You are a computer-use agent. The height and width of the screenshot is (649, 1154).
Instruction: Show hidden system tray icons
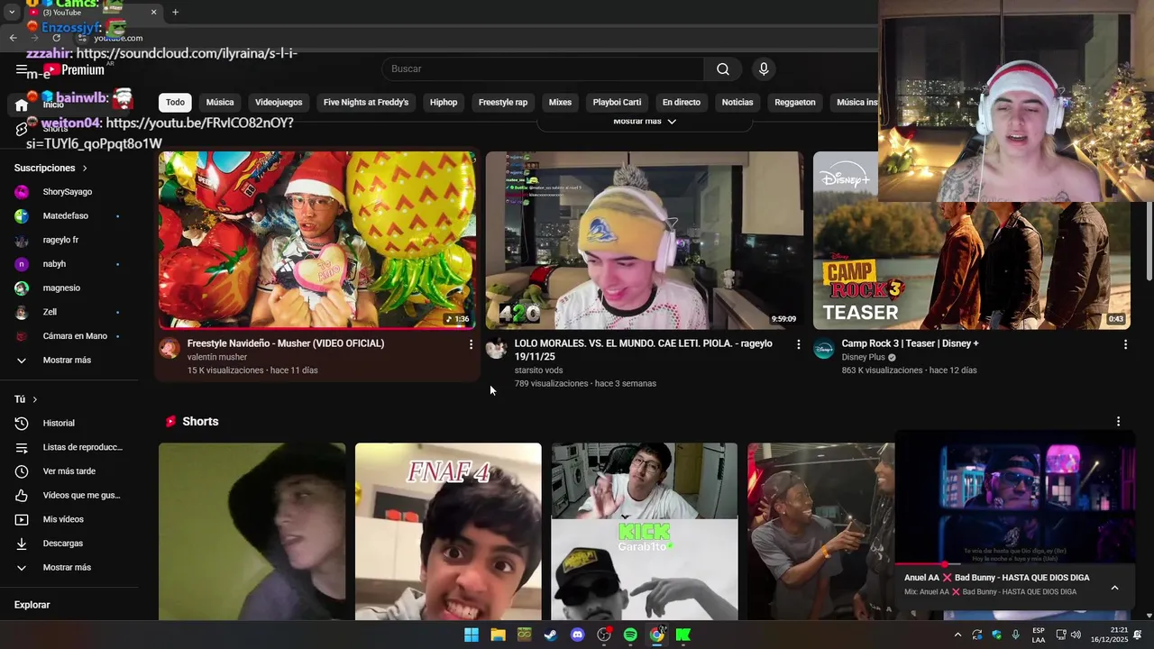tap(957, 635)
